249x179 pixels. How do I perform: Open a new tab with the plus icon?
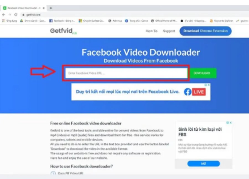pos(51,8)
